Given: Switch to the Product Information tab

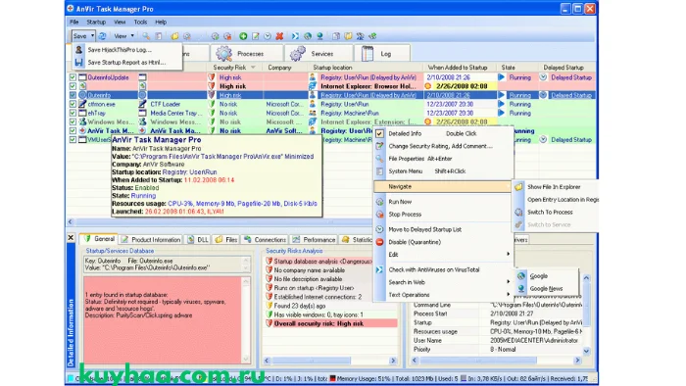Looking at the screenshot, I should 151,240.
